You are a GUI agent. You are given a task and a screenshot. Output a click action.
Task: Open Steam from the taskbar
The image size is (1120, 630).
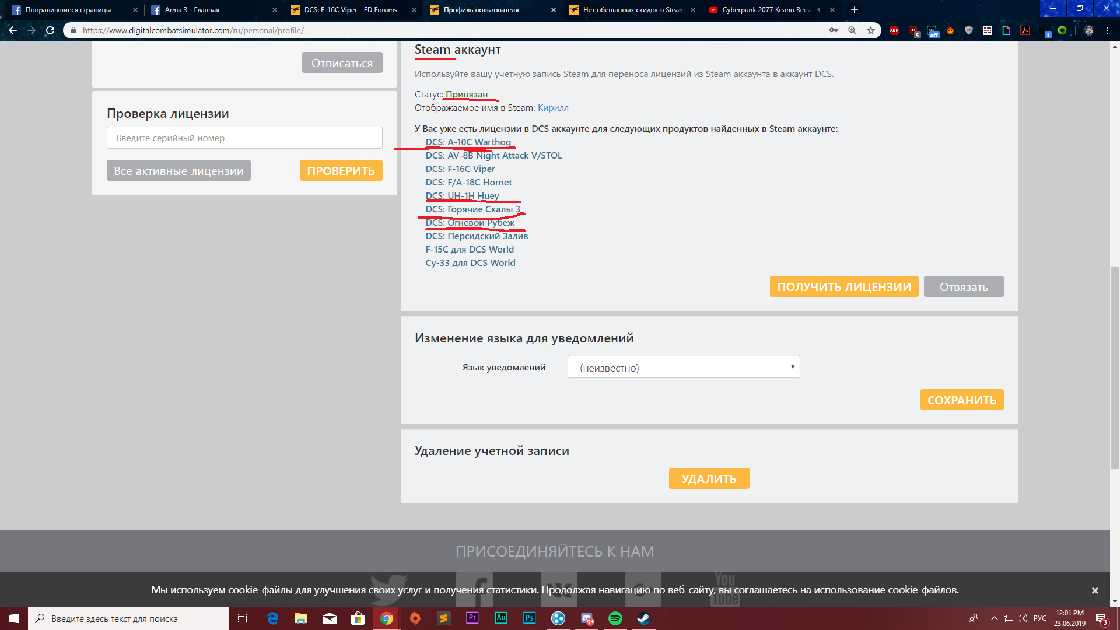pos(644,618)
